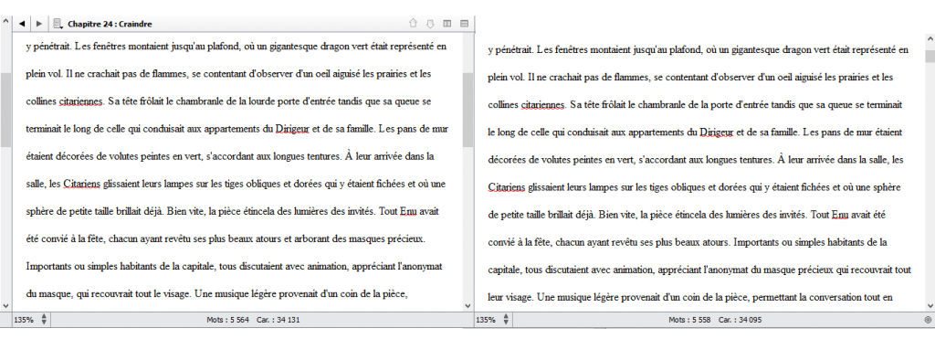
Task: Click right editor word count 'Mots : 5 558'
Action: pos(690,320)
